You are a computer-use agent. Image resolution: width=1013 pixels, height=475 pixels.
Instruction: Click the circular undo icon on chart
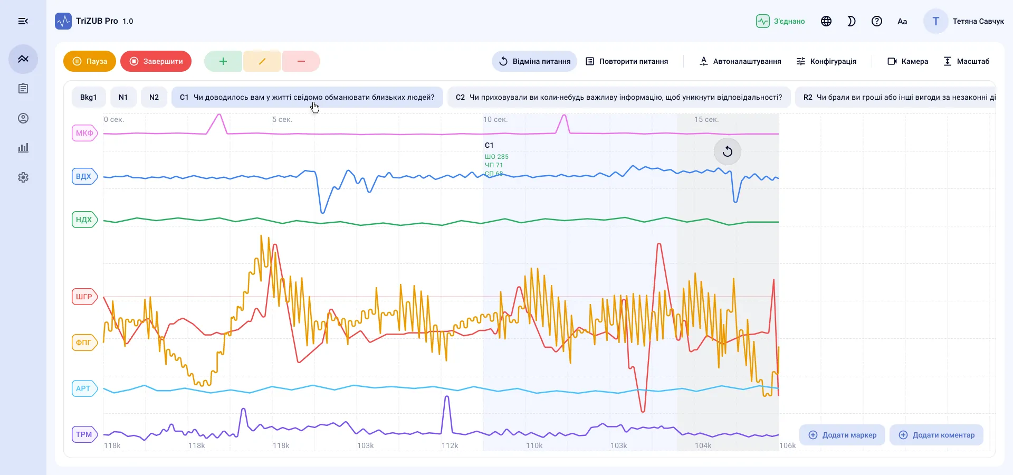(x=728, y=151)
